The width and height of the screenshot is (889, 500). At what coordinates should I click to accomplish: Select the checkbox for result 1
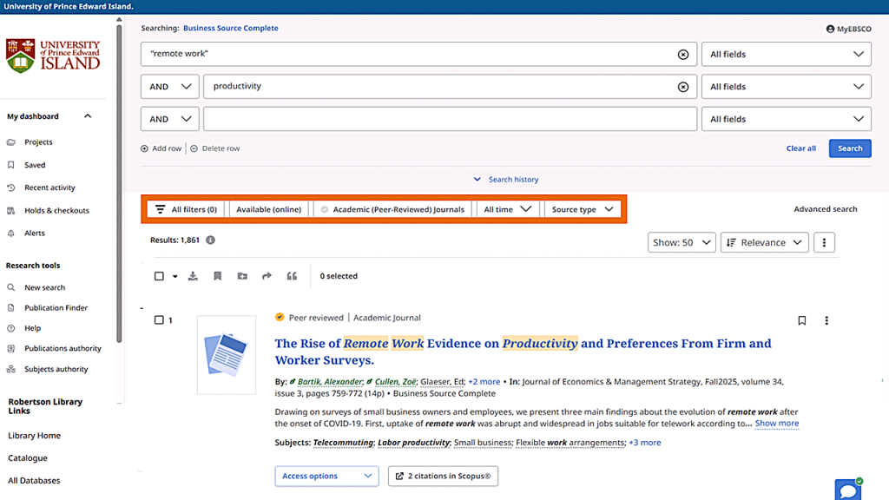click(x=159, y=320)
